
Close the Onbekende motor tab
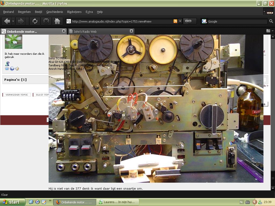64,31
